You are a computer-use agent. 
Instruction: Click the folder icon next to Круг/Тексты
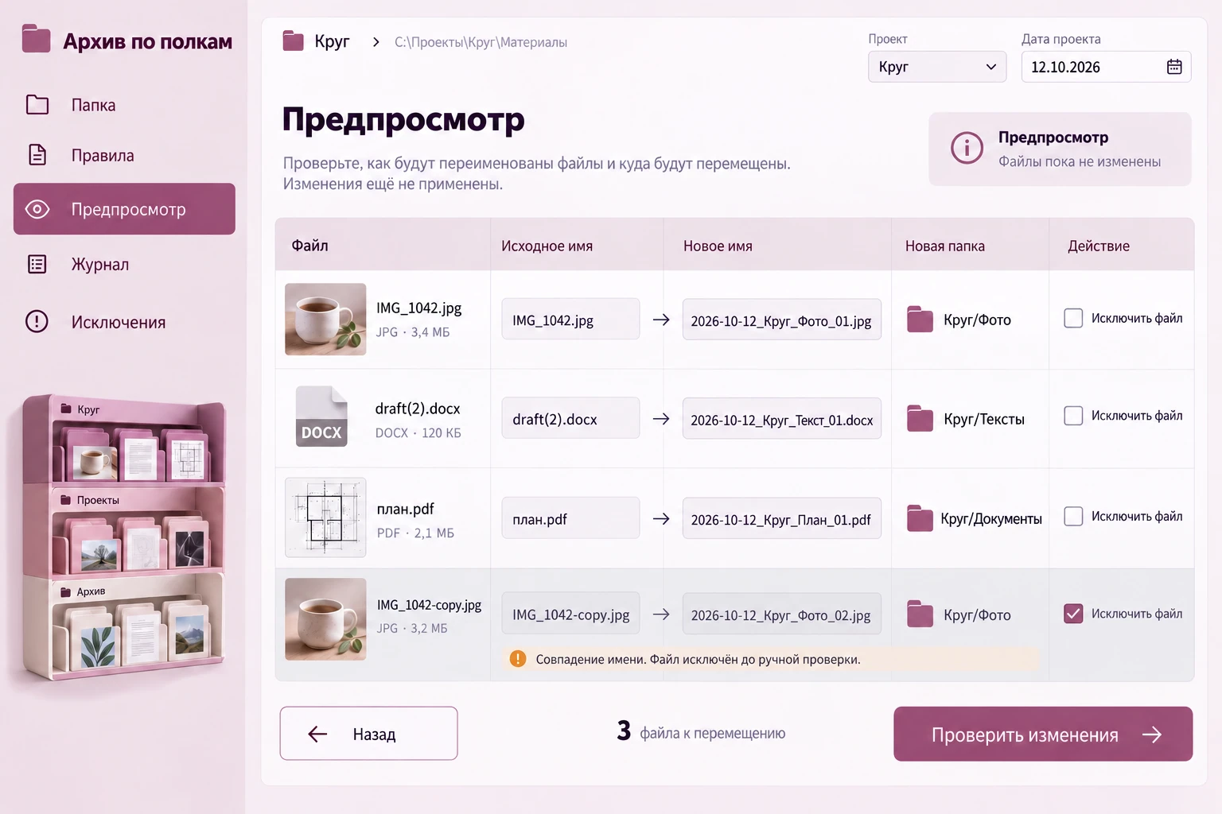point(920,419)
